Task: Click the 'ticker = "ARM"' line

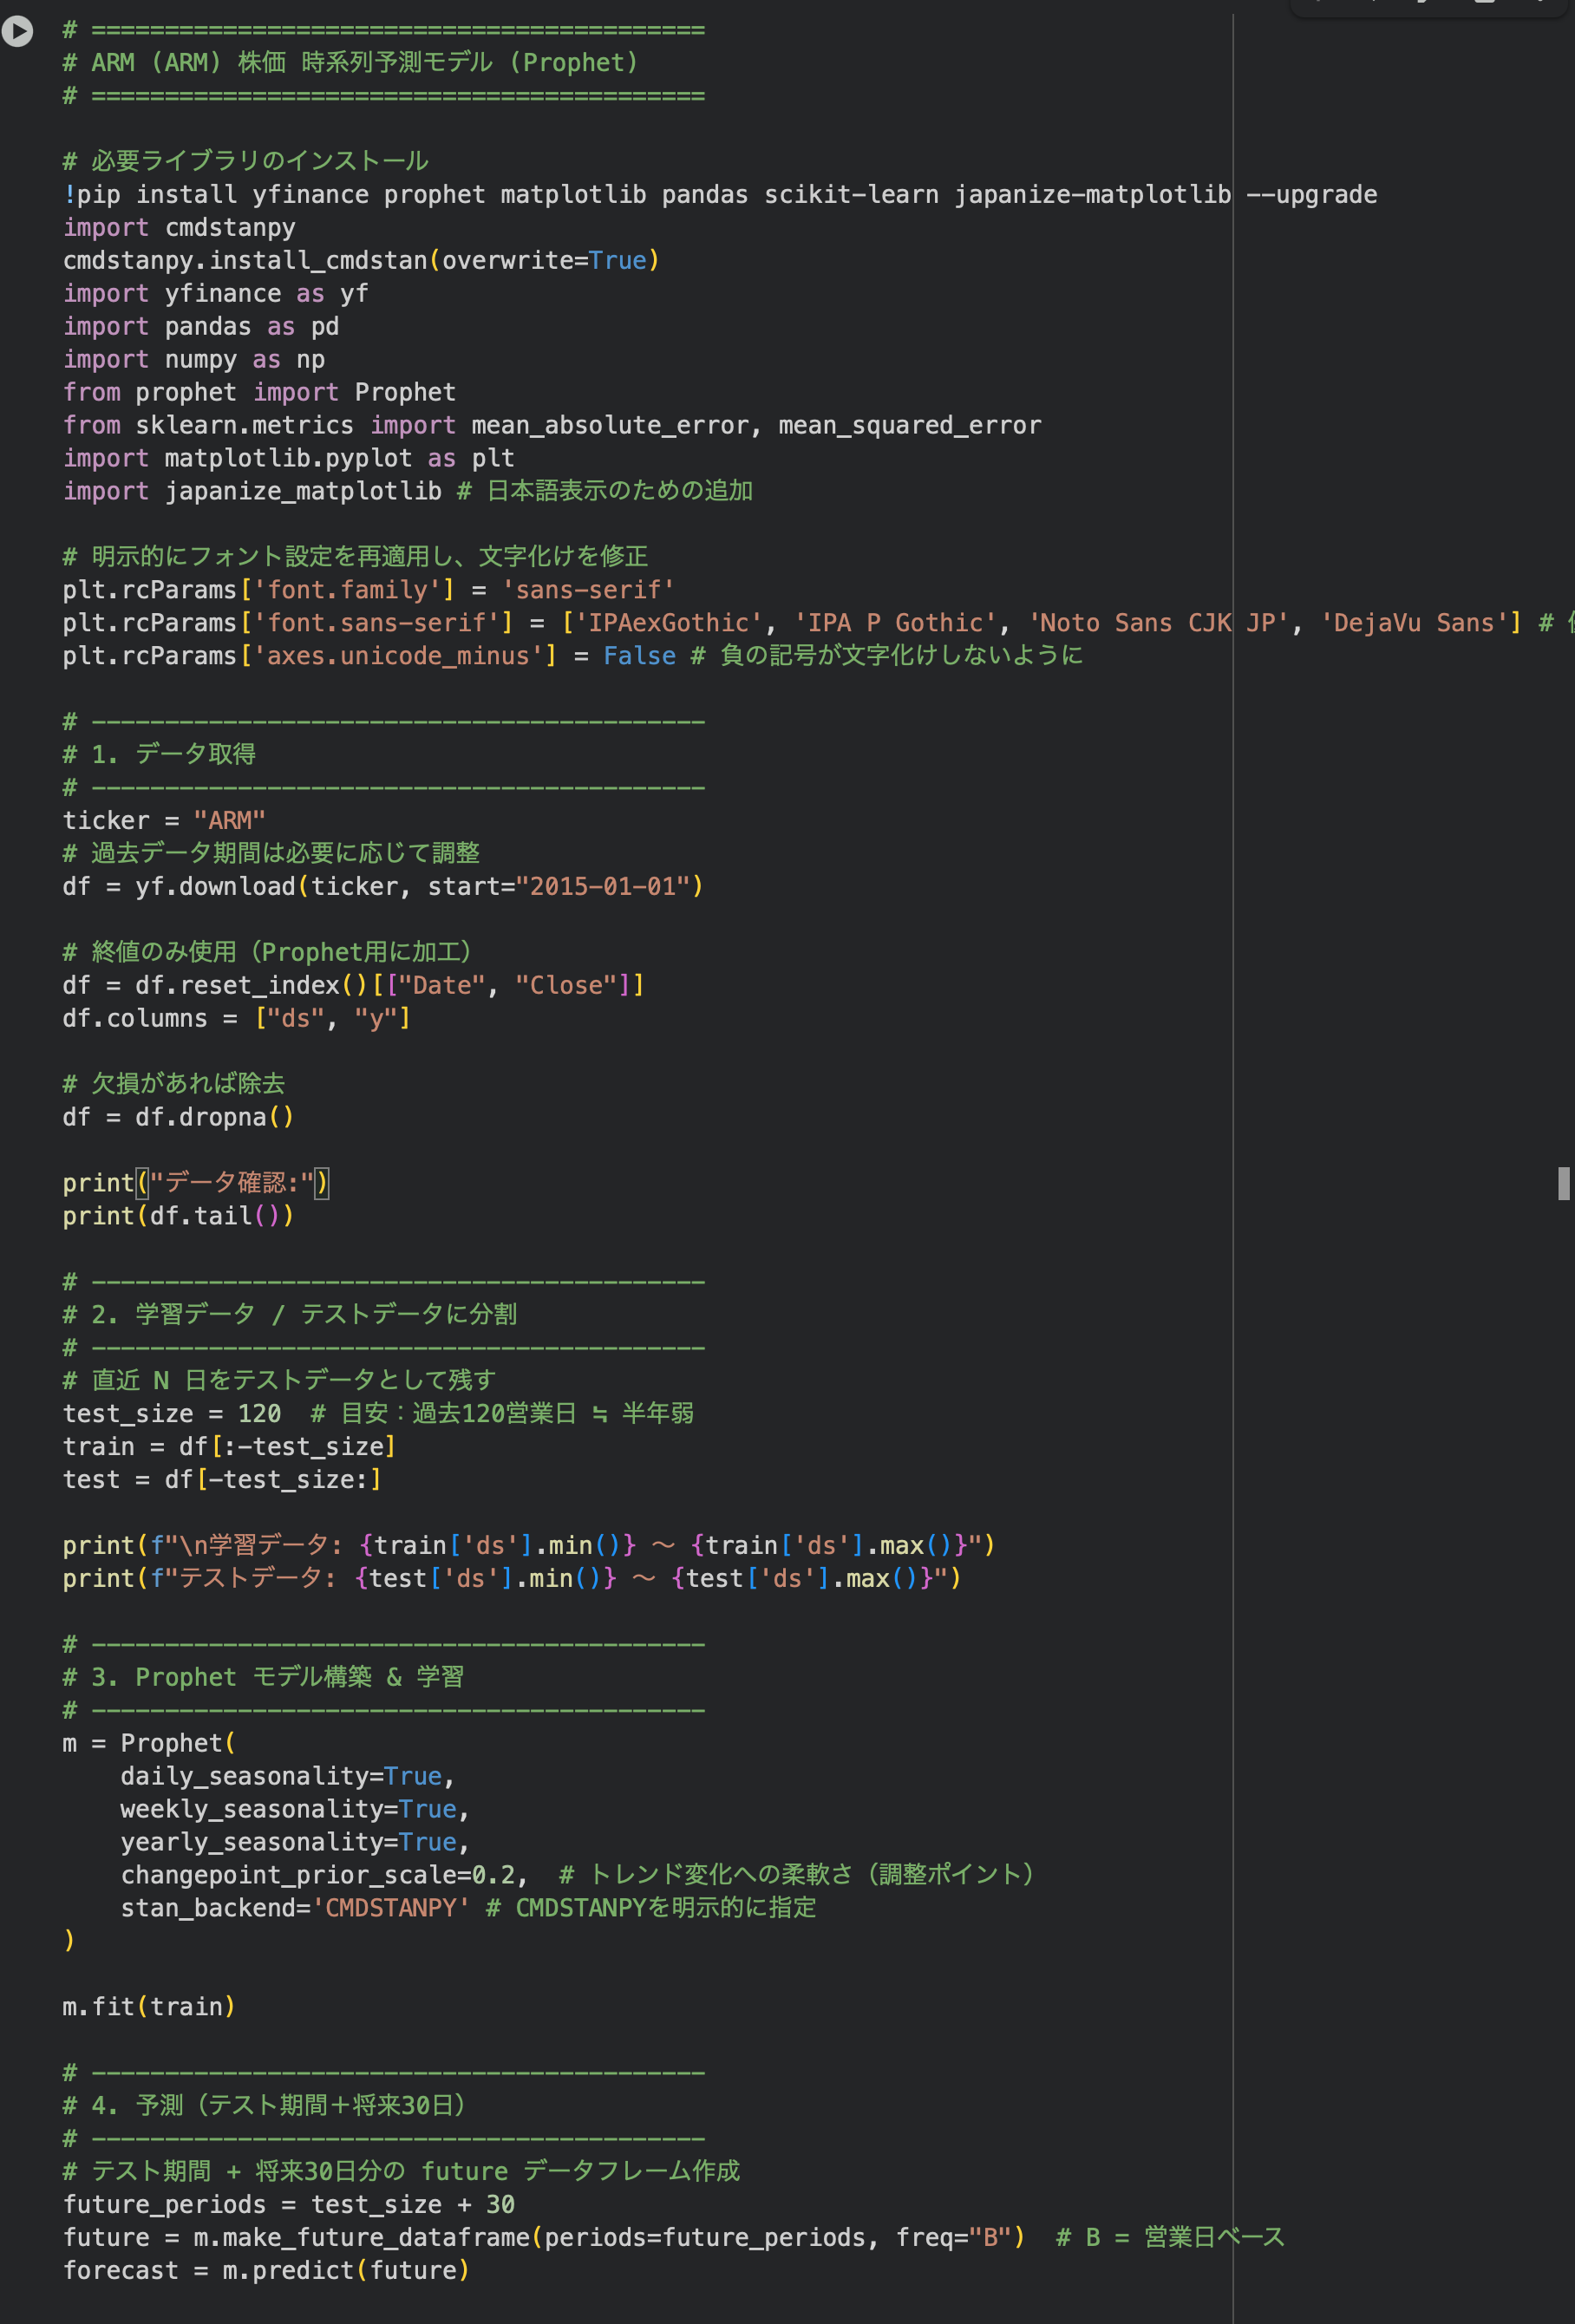Action: pos(164,821)
